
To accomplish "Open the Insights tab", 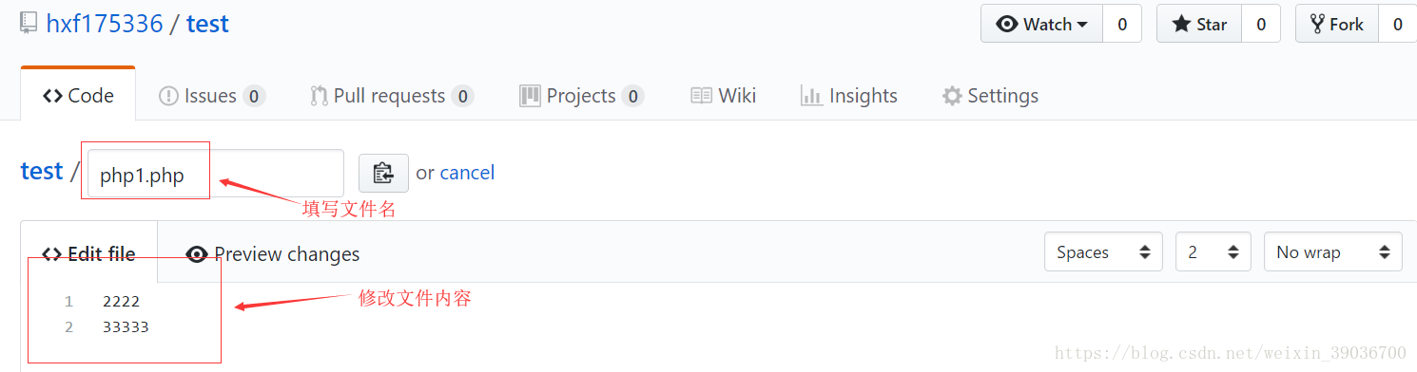I will (849, 96).
